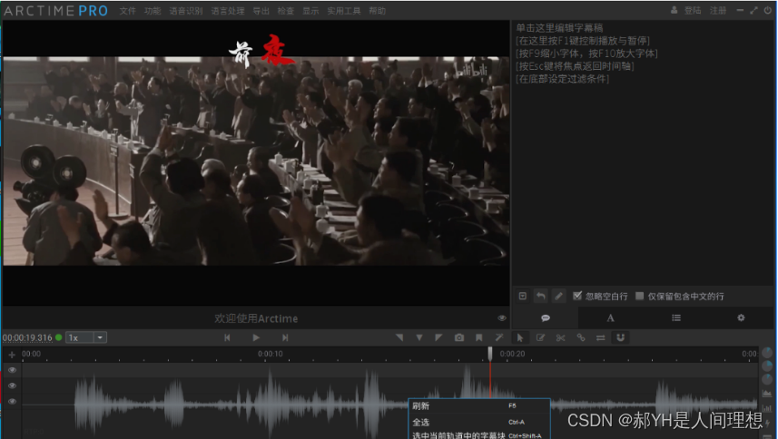Screen dimensions: 778x439
Task: Select the edit subtitle pencil-box tool
Action: [x=540, y=337]
